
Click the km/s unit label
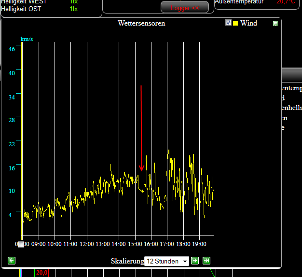tap(26, 39)
